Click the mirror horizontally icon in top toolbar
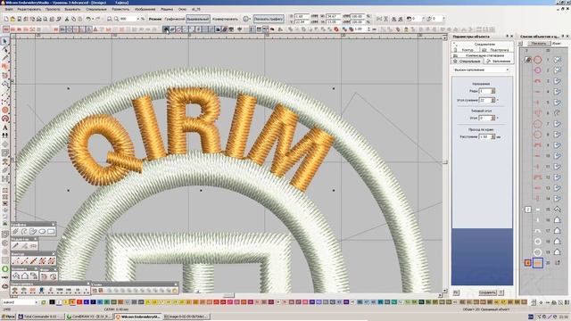 tap(379, 19)
